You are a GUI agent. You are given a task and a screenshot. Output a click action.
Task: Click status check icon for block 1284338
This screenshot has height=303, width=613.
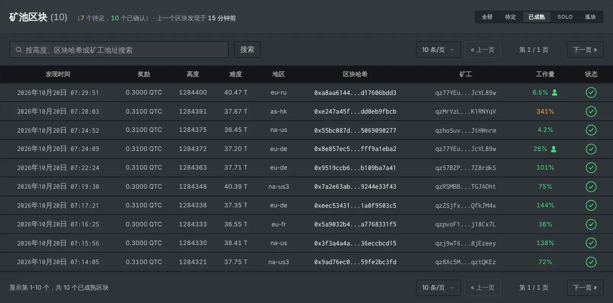click(x=591, y=205)
